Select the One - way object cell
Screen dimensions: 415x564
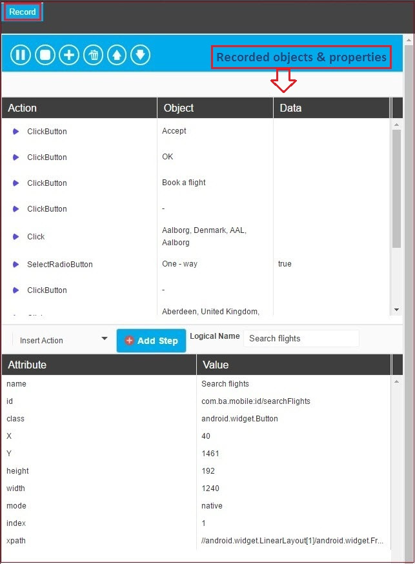(179, 264)
